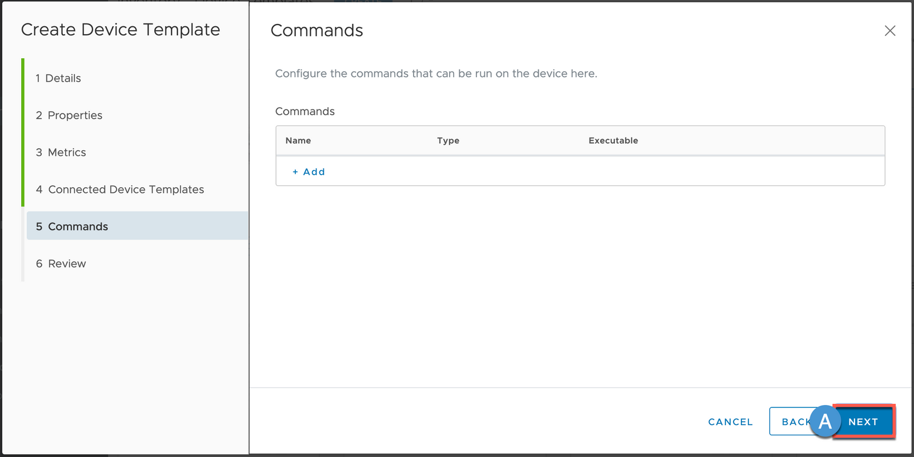
Task: Click the Commands table label
Action: point(305,111)
